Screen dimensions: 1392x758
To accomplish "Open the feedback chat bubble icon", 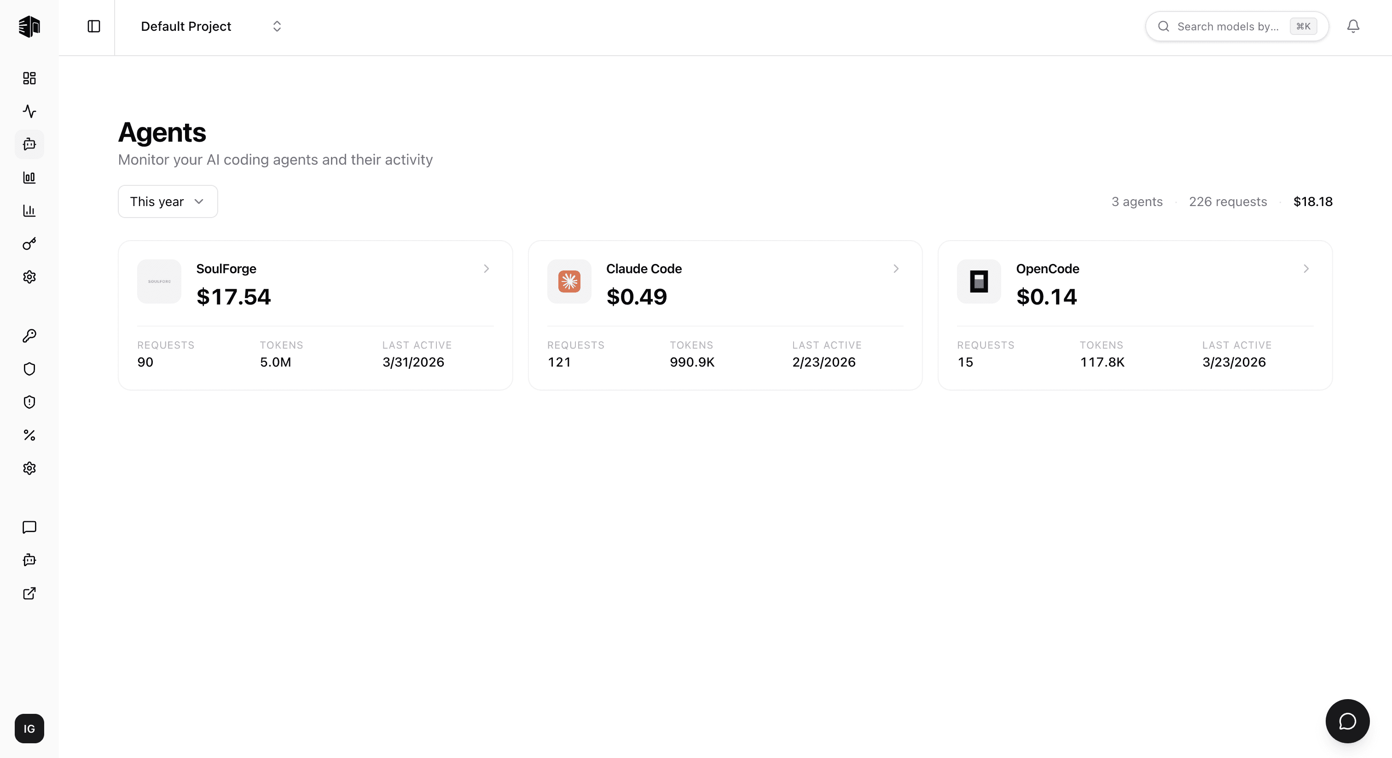I will click(x=29, y=528).
